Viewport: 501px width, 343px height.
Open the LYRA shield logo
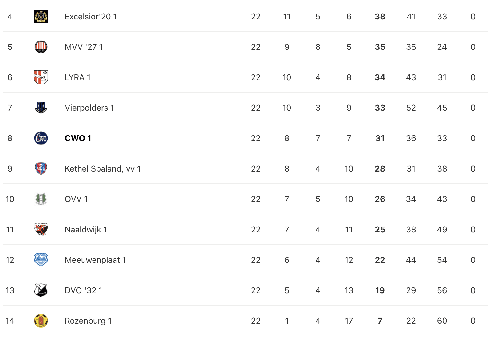coord(41,77)
